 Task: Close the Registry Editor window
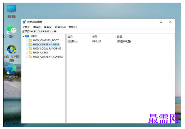(171, 22)
